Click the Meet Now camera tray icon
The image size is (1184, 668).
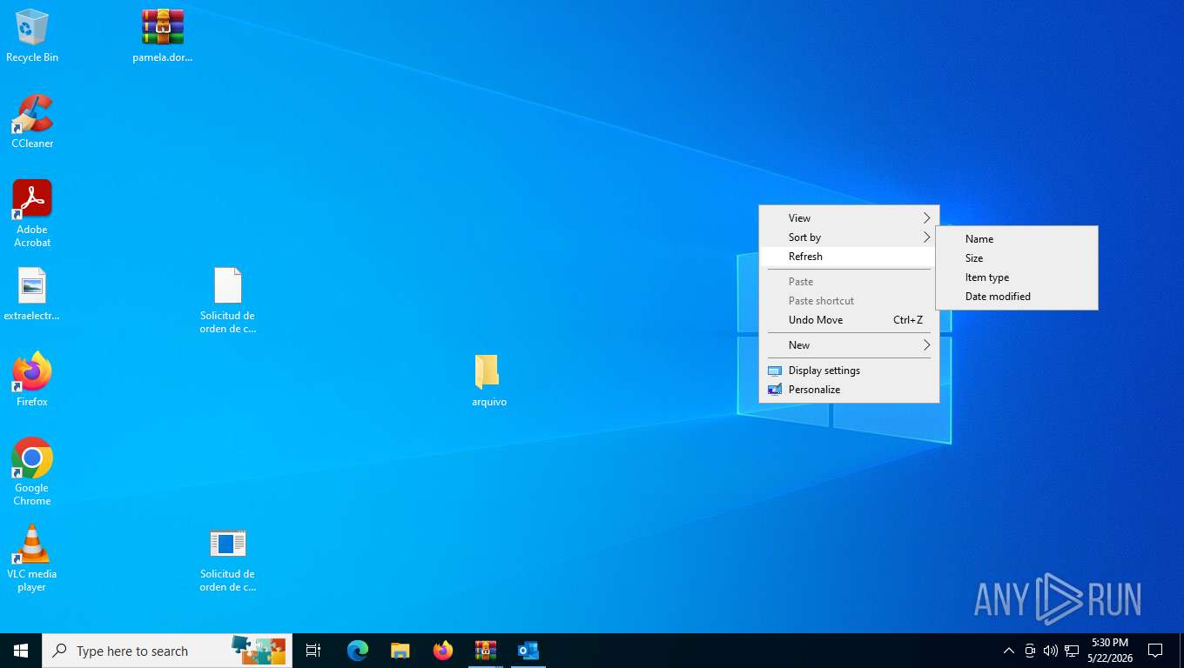(1030, 651)
